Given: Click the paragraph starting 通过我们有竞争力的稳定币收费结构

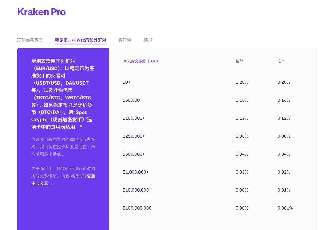Looking at the screenshot, I should click(63, 147).
